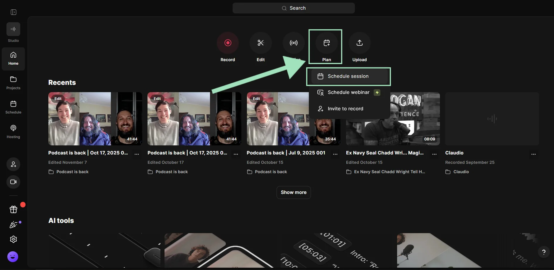The image size is (554, 270).
Task: Open the Studio waveform icon
Action: click(x=13, y=29)
